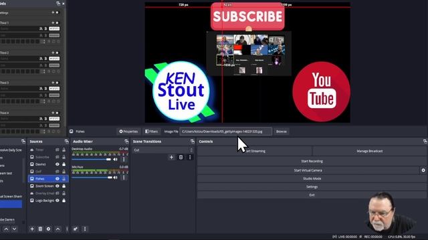Start Virtual Camera
Viewport: 428px width, 240px height.
[308, 171]
